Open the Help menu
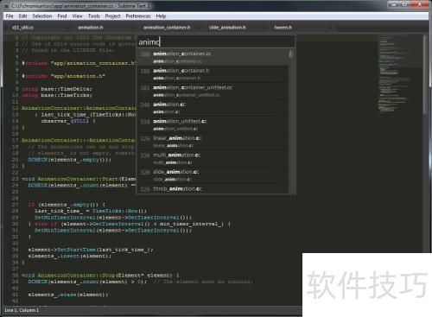Image resolution: width=432 pixels, height=317 pixels. [161, 16]
